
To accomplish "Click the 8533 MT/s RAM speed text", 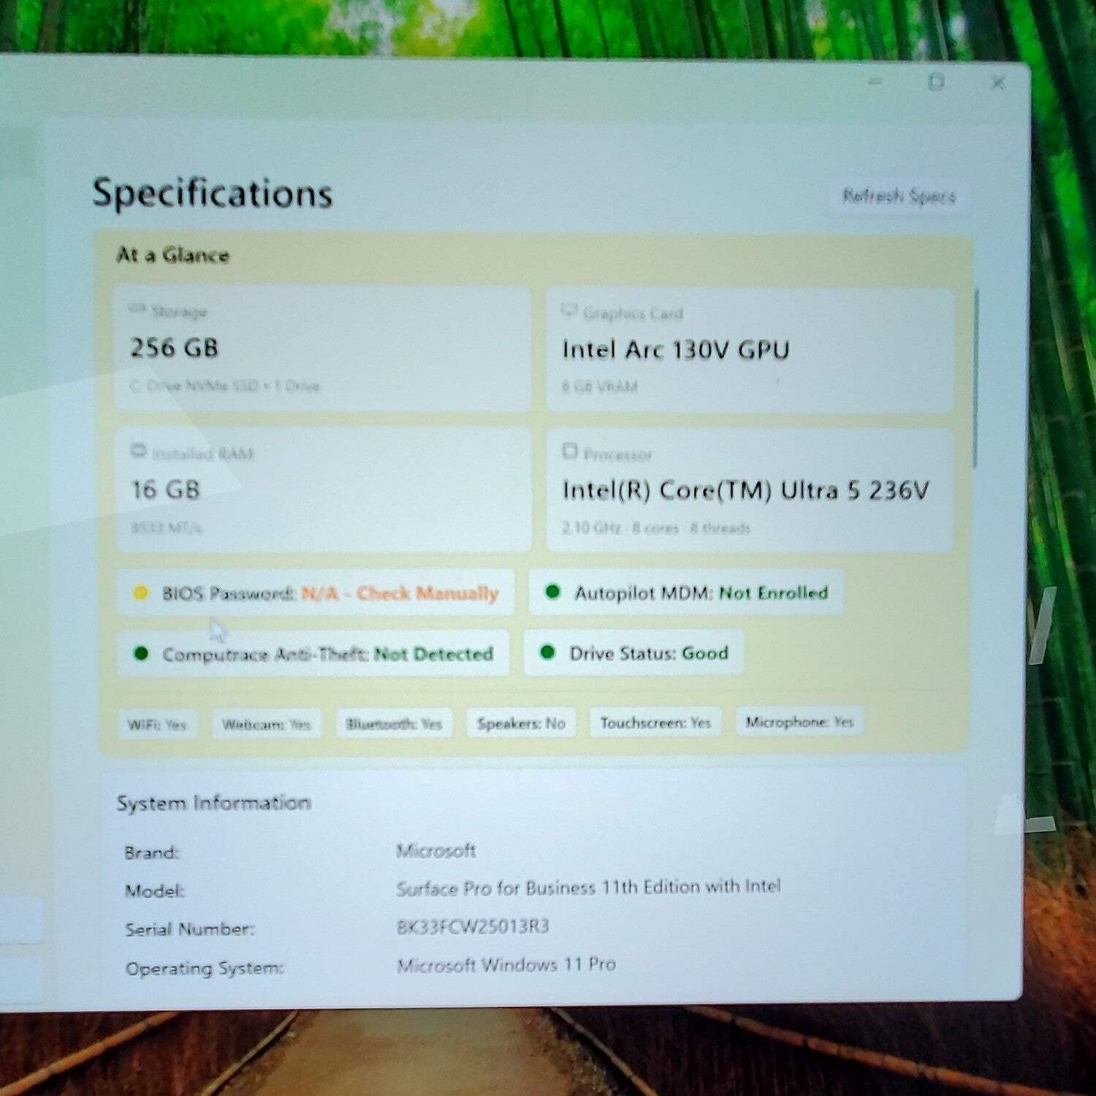I will pos(167,527).
